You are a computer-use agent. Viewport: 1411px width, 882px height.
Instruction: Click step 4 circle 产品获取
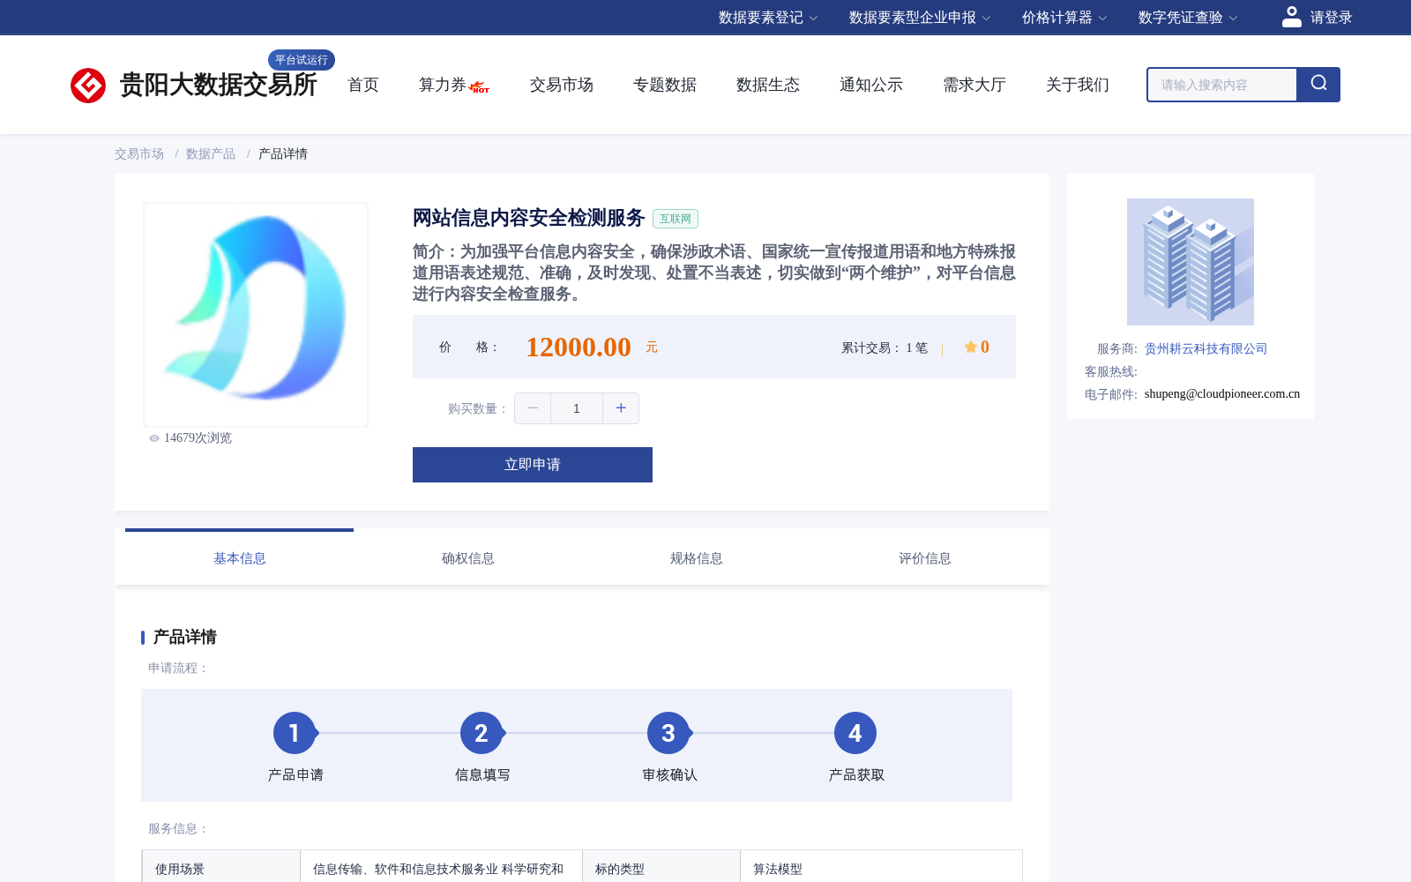pos(855,733)
